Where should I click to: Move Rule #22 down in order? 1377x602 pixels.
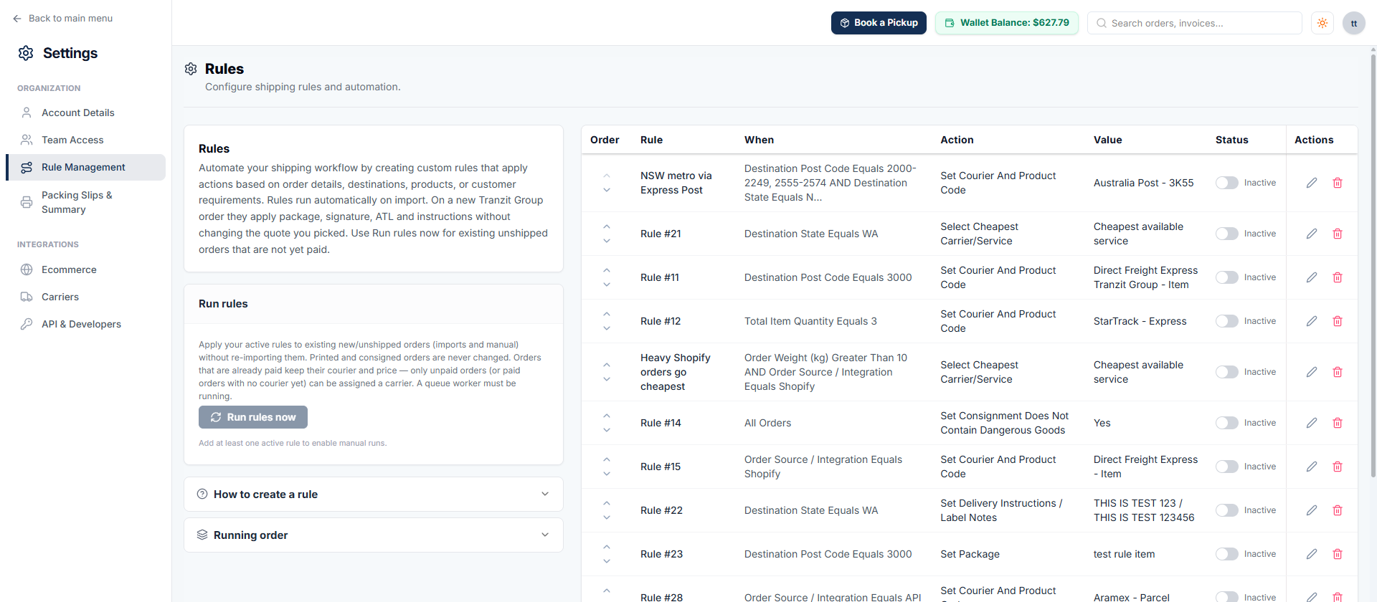click(607, 517)
